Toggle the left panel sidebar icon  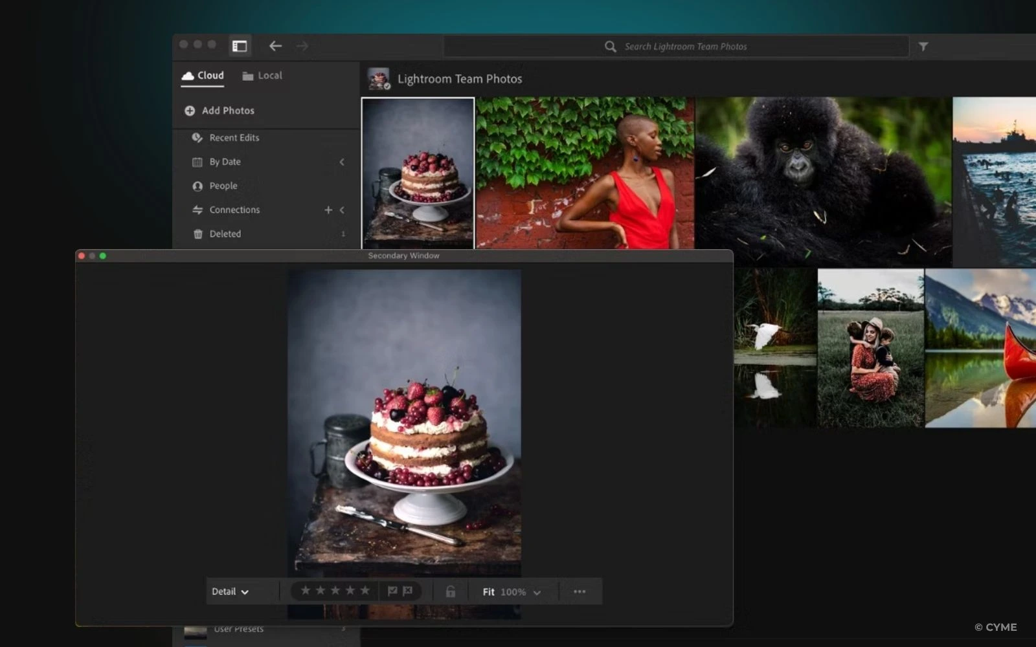click(240, 46)
